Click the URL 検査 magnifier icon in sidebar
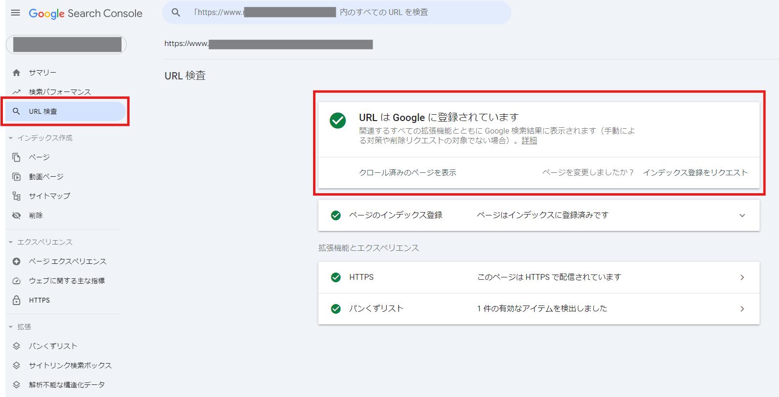The width and height of the screenshot is (779, 397). 16,111
